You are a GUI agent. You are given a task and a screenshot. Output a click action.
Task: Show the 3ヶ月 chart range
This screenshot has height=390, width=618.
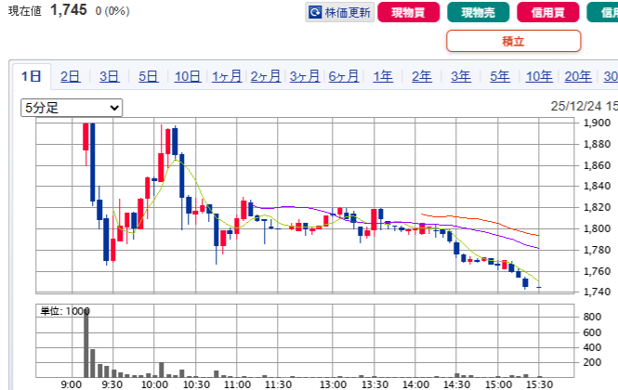coord(305,77)
